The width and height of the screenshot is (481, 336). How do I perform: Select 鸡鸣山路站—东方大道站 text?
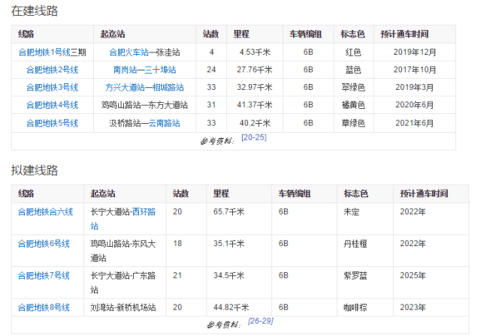pyautogui.click(x=144, y=105)
